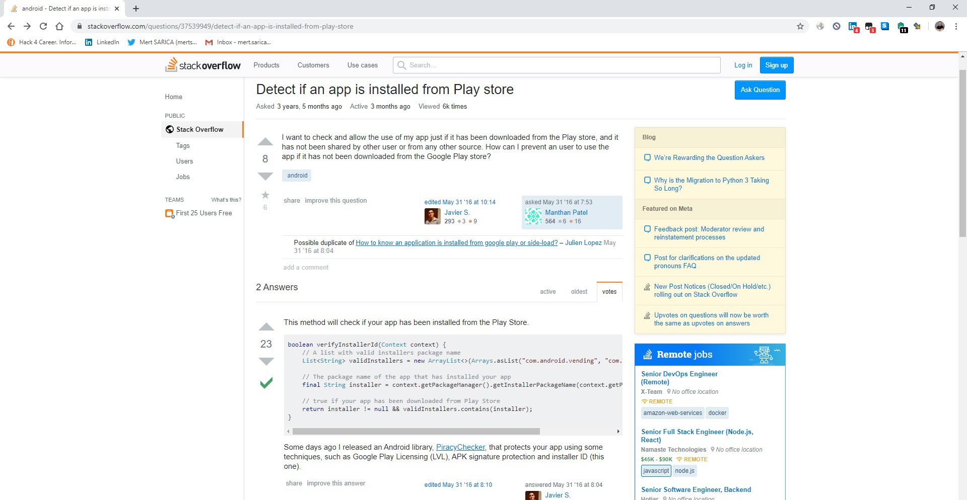Close the android Stack Overflow tab
This screenshot has height=500, width=967.
117,9
